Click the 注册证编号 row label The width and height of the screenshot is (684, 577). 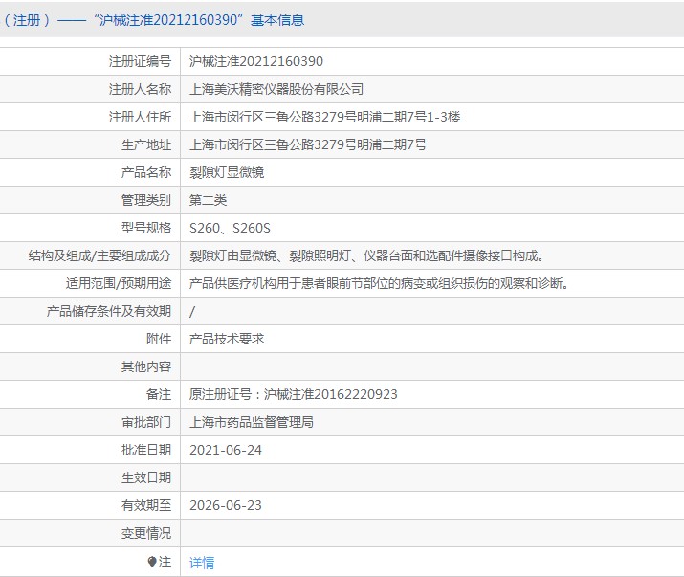pyautogui.click(x=140, y=61)
